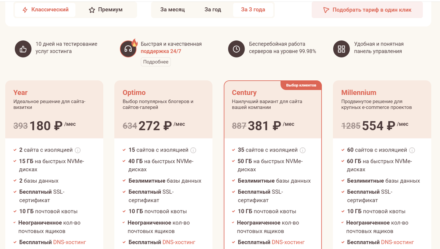
Task: Select the За месяц billing period
Action: pos(172,10)
